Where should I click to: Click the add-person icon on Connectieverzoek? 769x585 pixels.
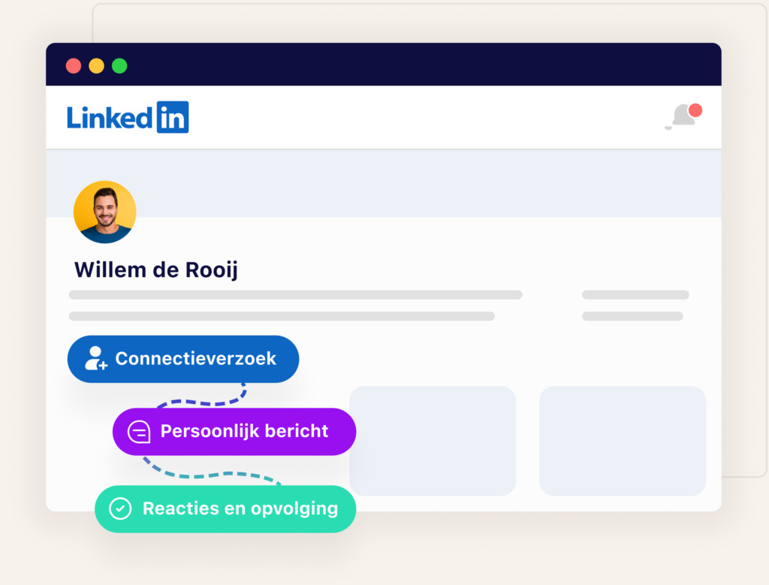(95, 358)
